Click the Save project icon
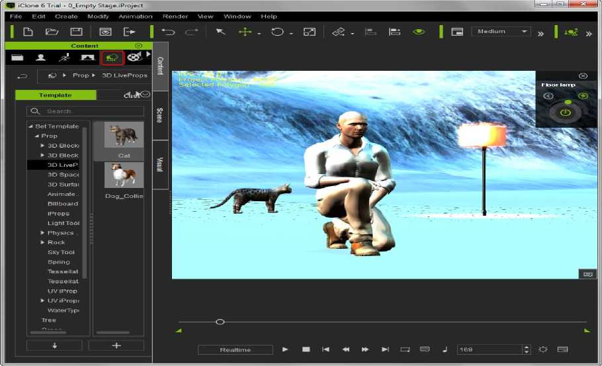The width and height of the screenshot is (602, 366). [76, 32]
